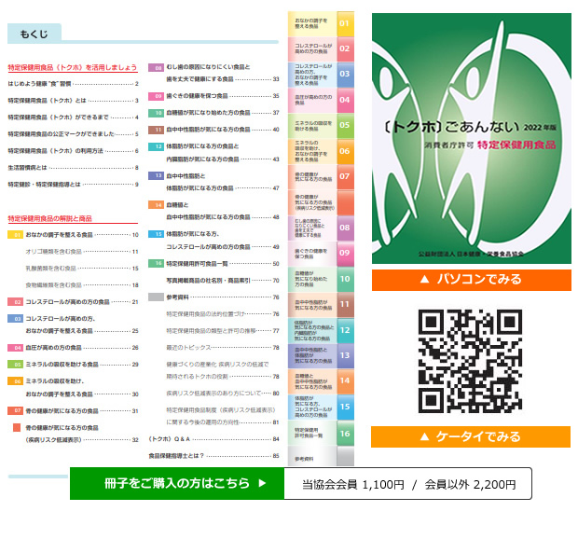
Task: Open the パソコンでみる orange button
Action: click(x=472, y=280)
